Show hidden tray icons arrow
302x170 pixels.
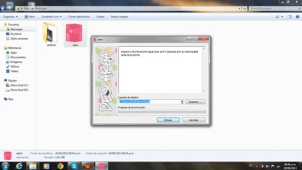[x=257, y=166]
